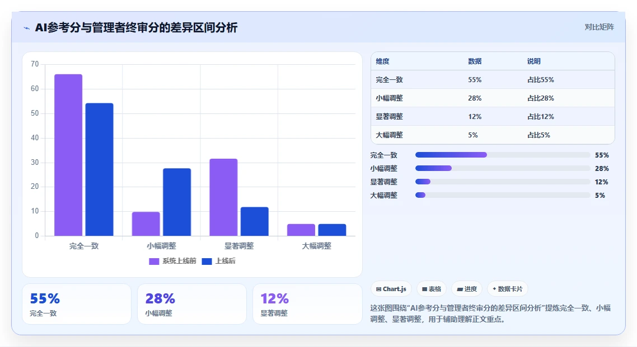Screen dimensions: 637x347
Task: Click the 数据卡片 tag chip
Action: point(507,289)
